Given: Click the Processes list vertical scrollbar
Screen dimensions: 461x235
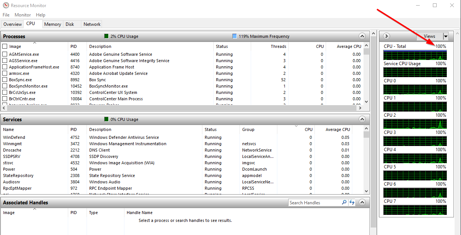Looking at the screenshot, I should [x=367, y=74].
